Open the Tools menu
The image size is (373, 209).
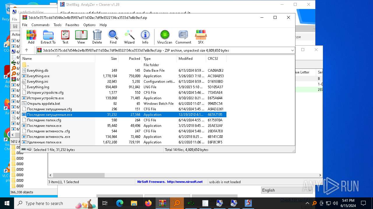click(57, 25)
